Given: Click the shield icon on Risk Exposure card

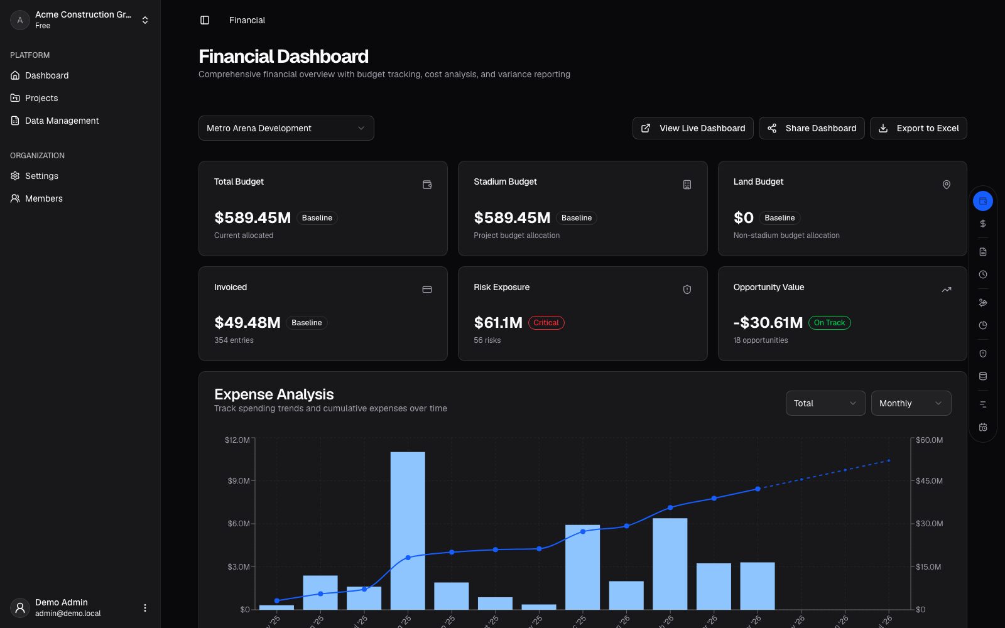Looking at the screenshot, I should coord(687,290).
